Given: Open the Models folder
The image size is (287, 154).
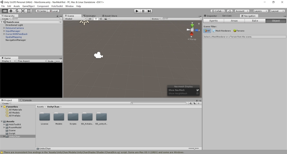Looking at the screenshot, I should tap(59, 117).
